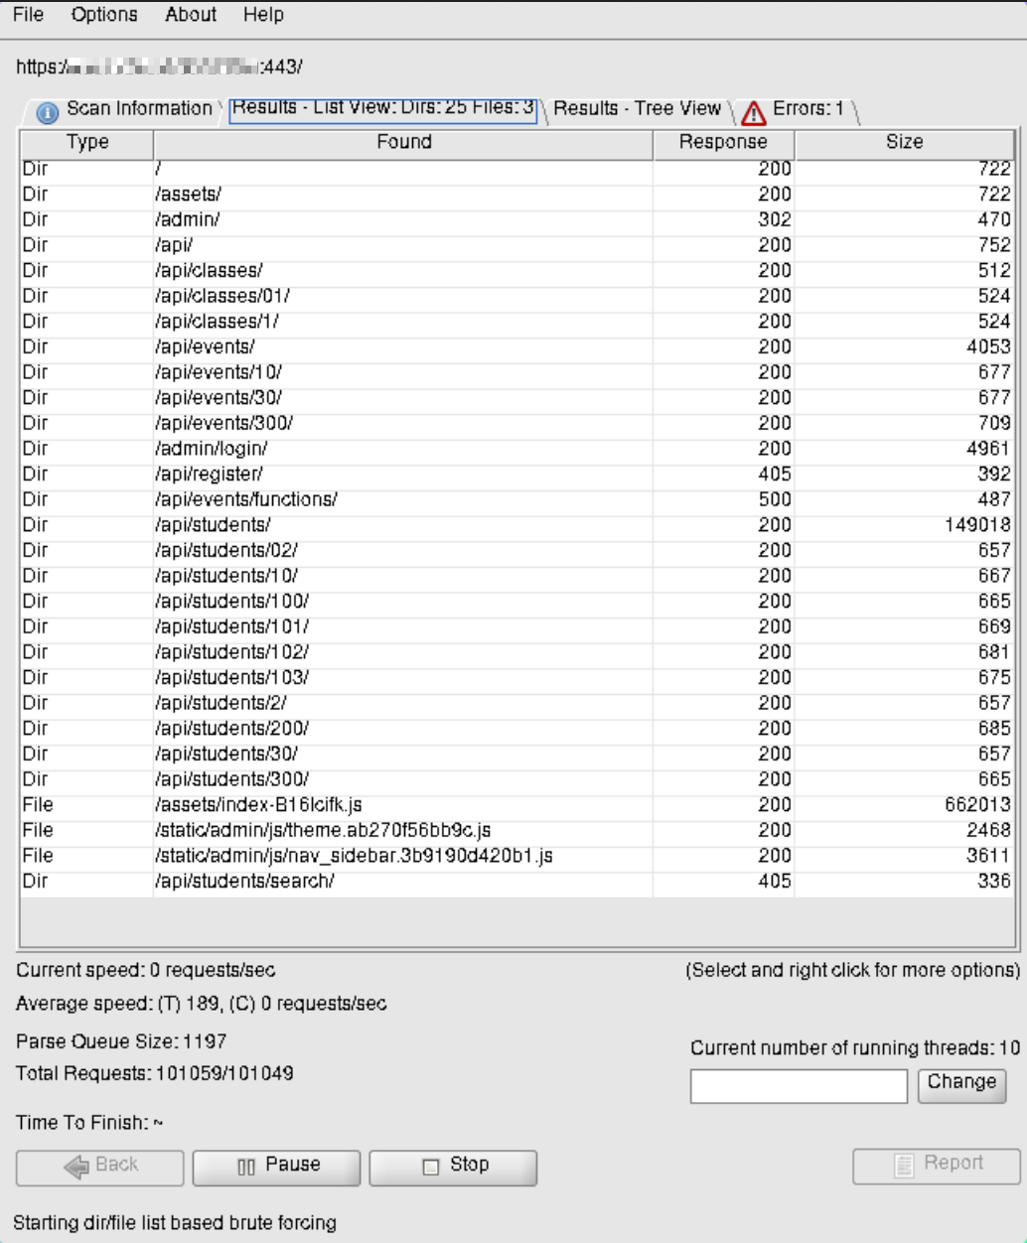Switch to Results - Tree View tab
This screenshot has height=1243, width=1027.
637,109
